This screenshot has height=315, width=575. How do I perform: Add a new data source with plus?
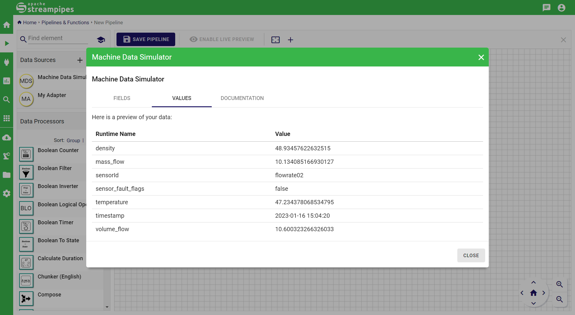80,60
